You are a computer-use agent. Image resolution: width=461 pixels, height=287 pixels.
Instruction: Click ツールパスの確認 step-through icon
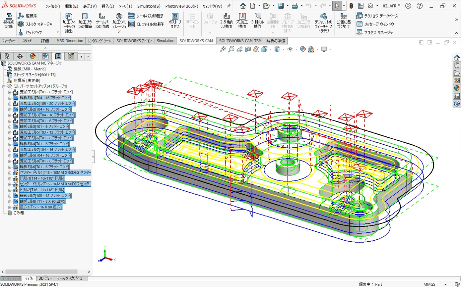pyautogui.click(x=131, y=16)
